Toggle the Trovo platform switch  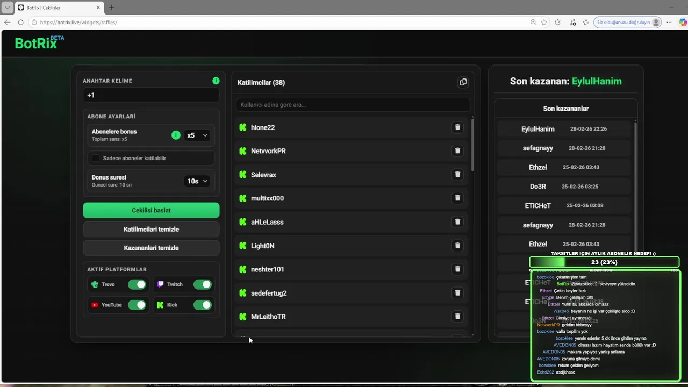pos(137,284)
